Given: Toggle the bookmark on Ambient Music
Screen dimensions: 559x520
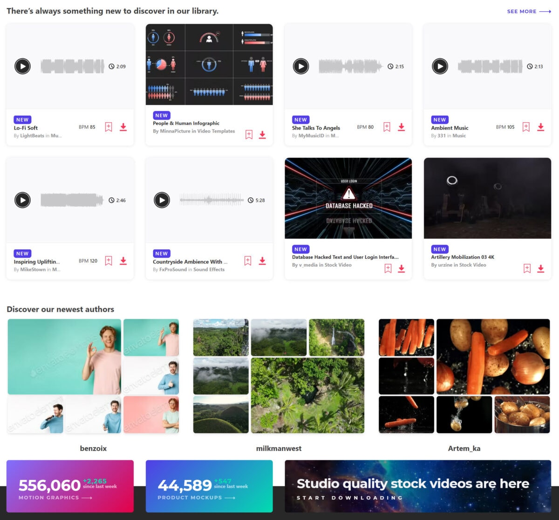Looking at the screenshot, I should pyautogui.click(x=526, y=126).
